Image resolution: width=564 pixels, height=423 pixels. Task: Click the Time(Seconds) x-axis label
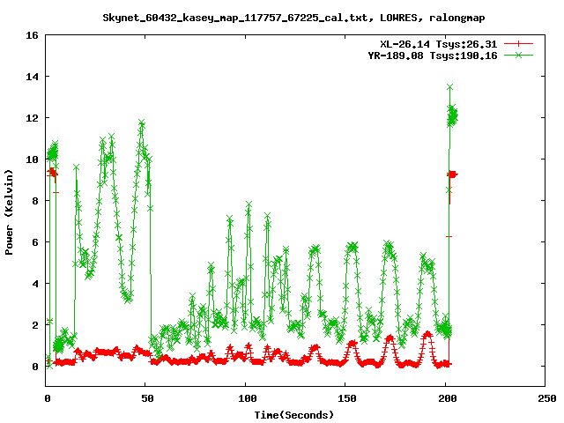coord(294,415)
